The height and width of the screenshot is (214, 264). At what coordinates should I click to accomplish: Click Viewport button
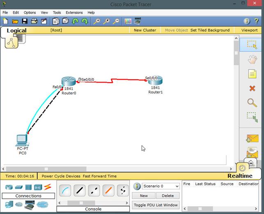click(249, 30)
